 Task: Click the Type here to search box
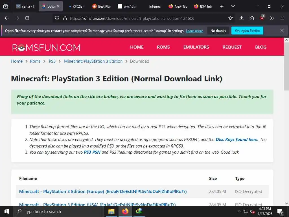[58, 211]
